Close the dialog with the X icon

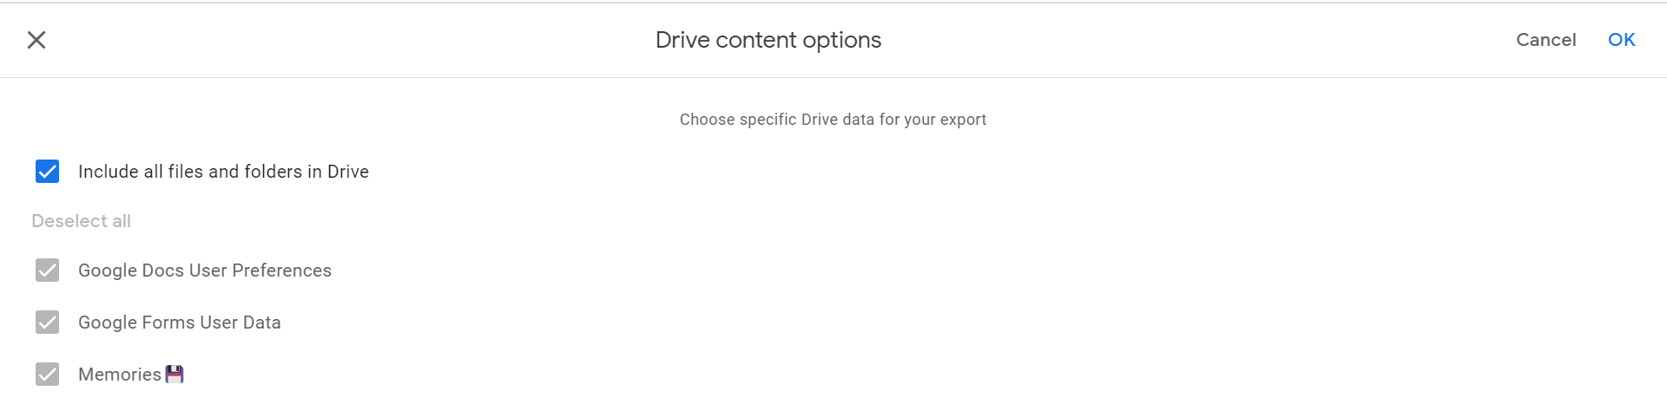pyautogui.click(x=36, y=40)
